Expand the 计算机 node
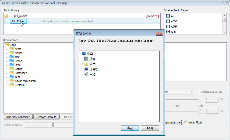This screenshot has height=140, width=230. tap(82, 69)
